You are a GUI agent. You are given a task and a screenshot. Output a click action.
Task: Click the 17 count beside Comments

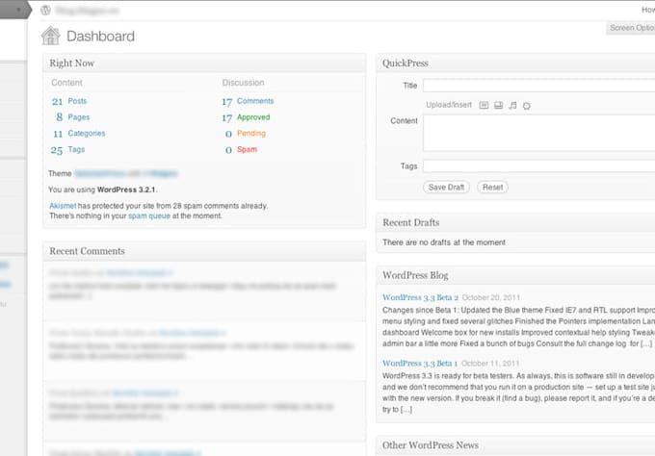pyautogui.click(x=226, y=102)
